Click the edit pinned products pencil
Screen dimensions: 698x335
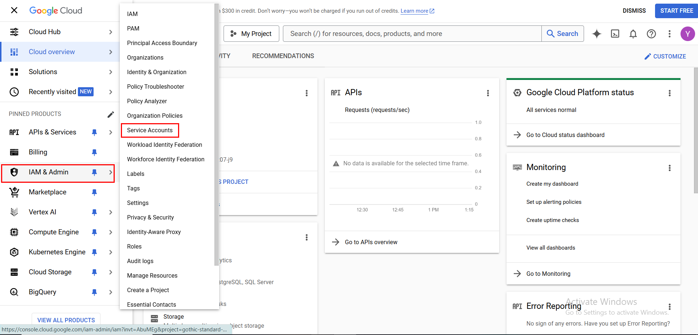111,114
